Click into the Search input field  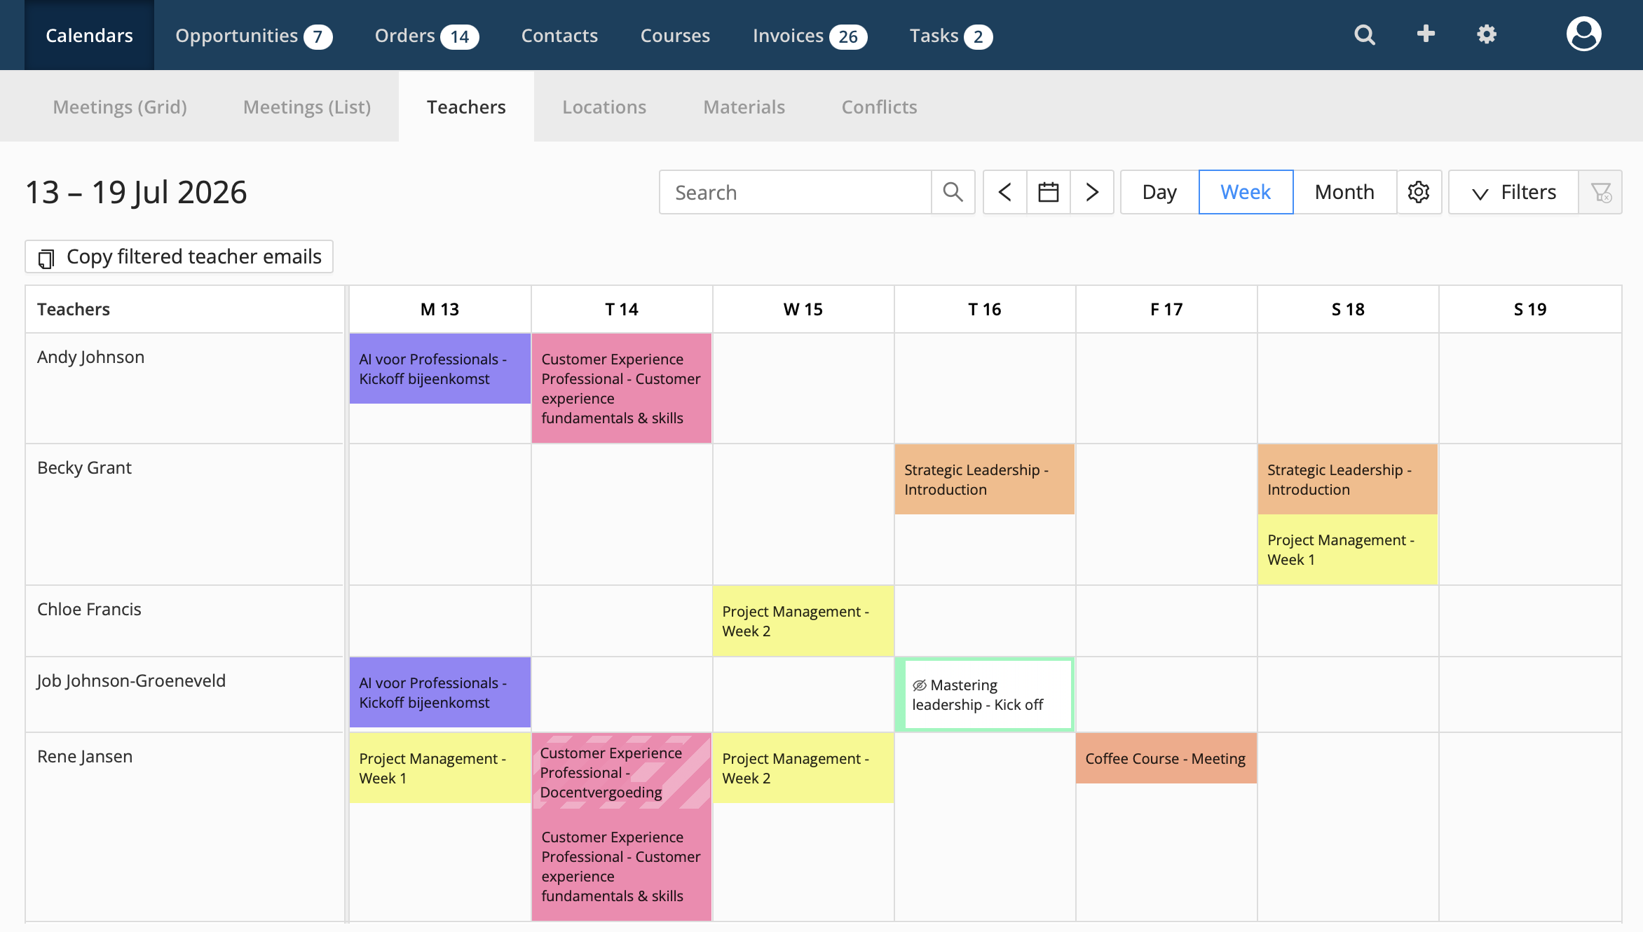pyautogui.click(x=796, y=192)
